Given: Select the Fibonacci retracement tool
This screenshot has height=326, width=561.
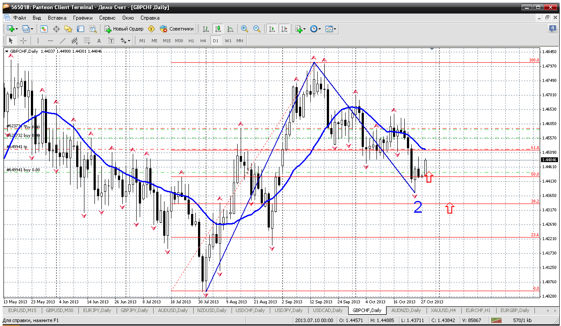Looking at the screenshot, I should pos(87,41).
